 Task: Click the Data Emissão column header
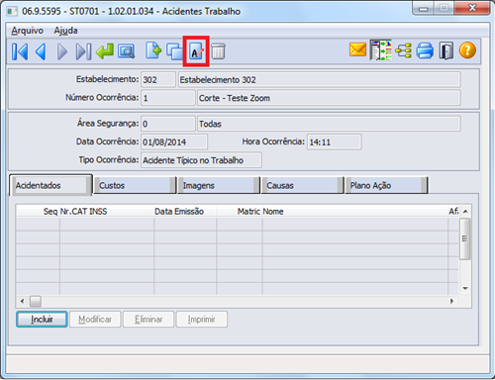point(185,211)
